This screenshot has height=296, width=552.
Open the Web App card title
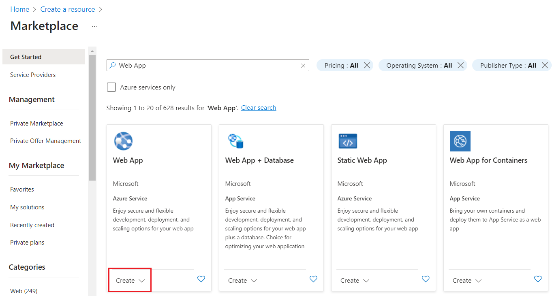(128, 160)
